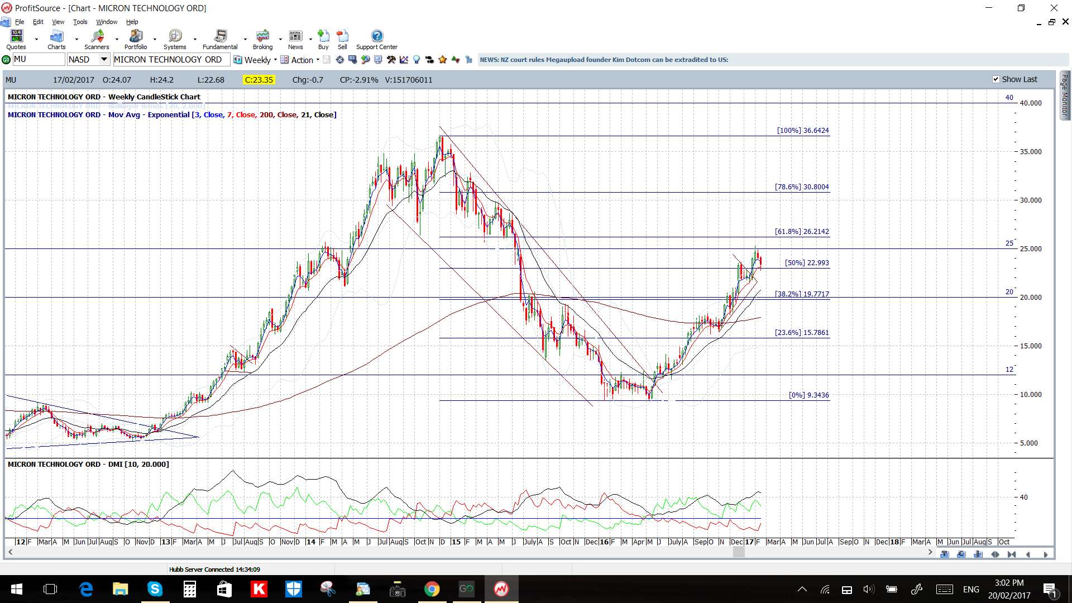Expand the Systems dropdown arrow
This screenshot has height=603, width=1072.
[195, 40]
